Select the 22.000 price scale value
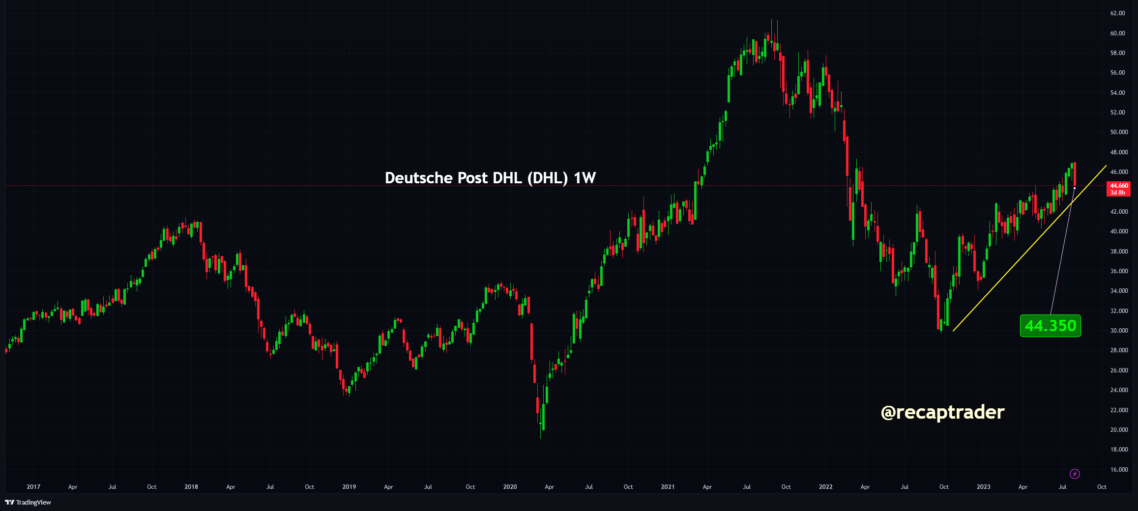The width and height of the screenshot is (1138, 511). [1119, 410]
